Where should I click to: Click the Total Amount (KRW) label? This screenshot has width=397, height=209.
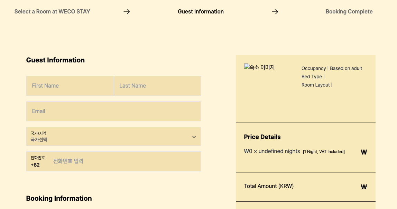click(269, 186)
